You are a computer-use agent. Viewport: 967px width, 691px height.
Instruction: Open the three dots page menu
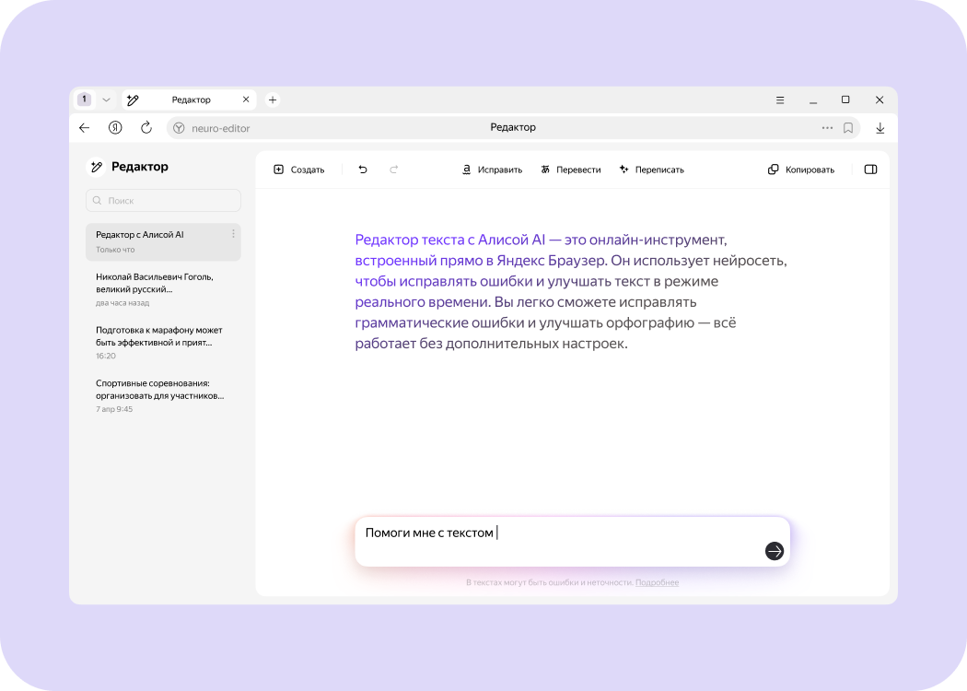[x=828, y=128]
